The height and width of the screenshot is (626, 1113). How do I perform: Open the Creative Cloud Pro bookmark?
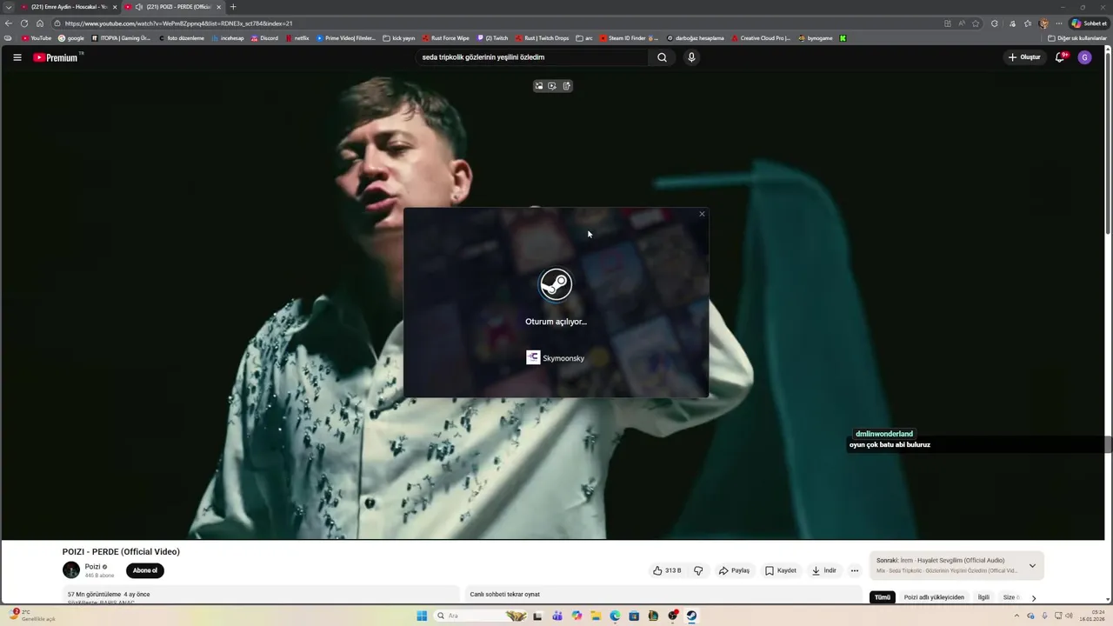762,38
